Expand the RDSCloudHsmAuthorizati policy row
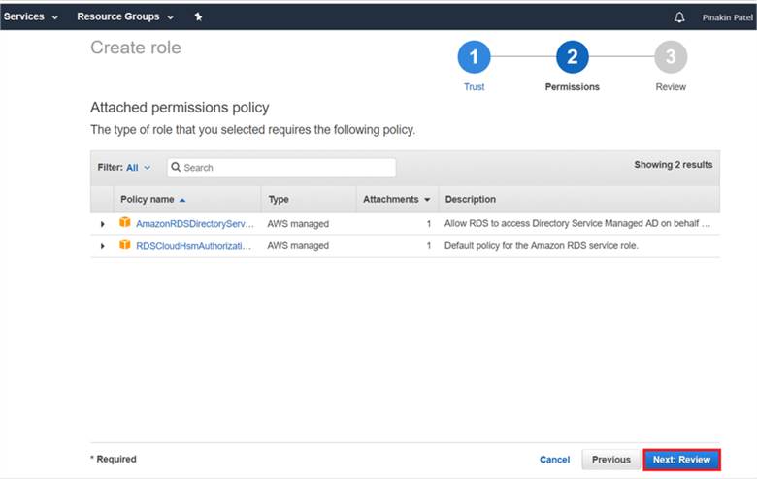The width and height of the screenshot is (757, 479). [102, 246]
